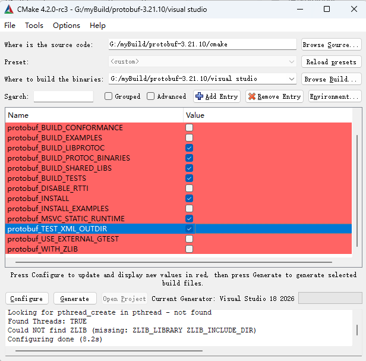This screenshot has height=361, width=366.
Task: Open the File menu
Action: [x=10, y=25]
